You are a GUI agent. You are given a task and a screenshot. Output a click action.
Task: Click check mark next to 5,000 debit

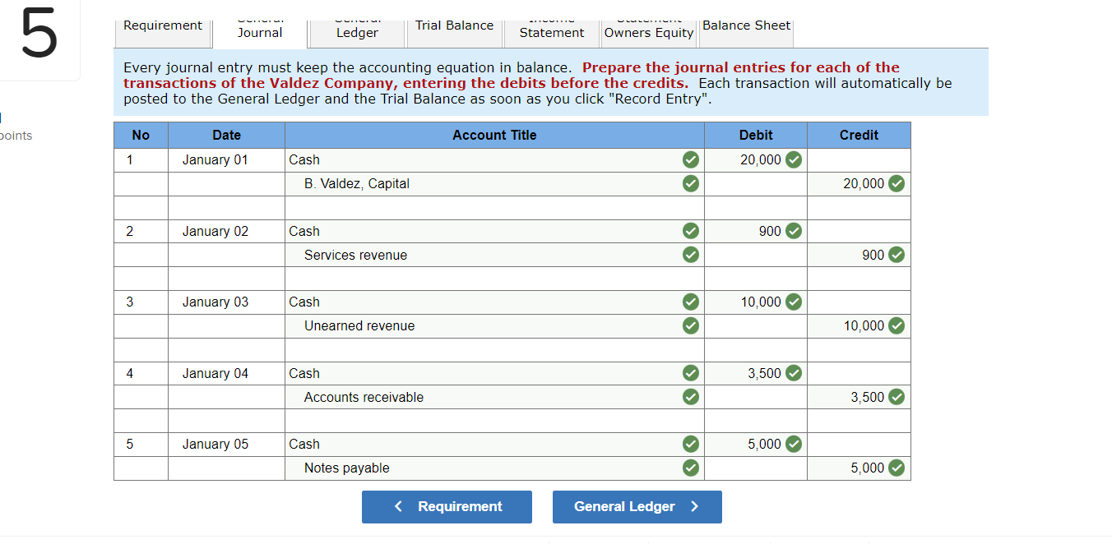[794, 444]
